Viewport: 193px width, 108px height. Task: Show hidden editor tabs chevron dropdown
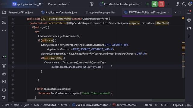tap(176, 12)
